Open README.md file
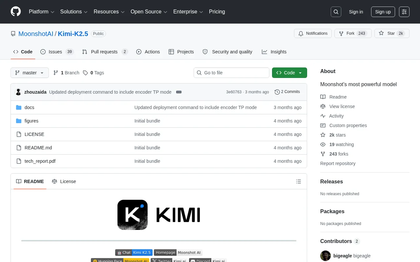420x262 pixels. coord(38,148)
